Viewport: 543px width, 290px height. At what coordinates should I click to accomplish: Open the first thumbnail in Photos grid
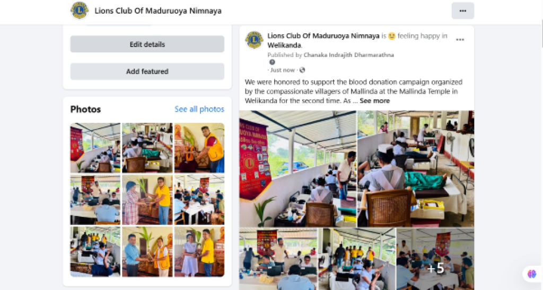(95, 148)
